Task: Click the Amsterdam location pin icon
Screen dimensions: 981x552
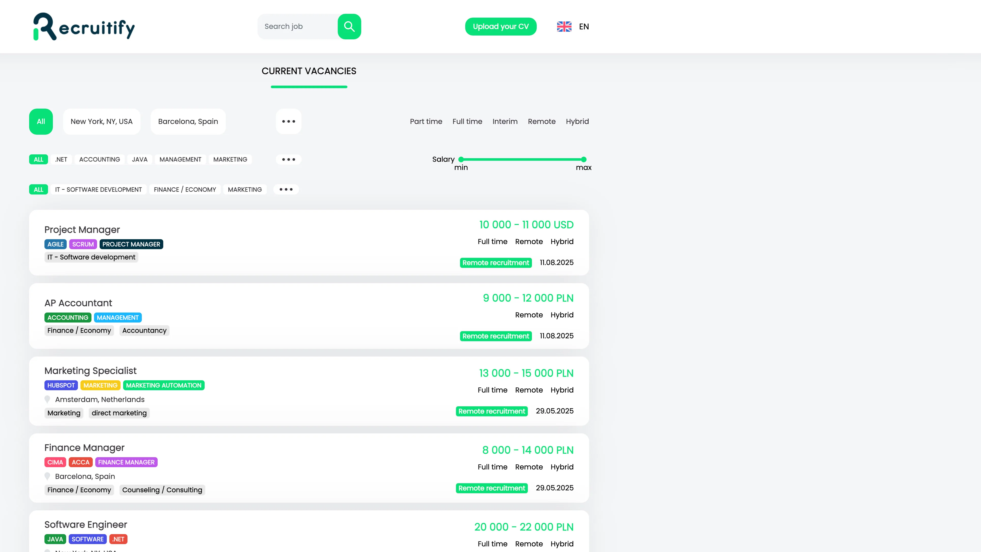Action: [47, 399]
